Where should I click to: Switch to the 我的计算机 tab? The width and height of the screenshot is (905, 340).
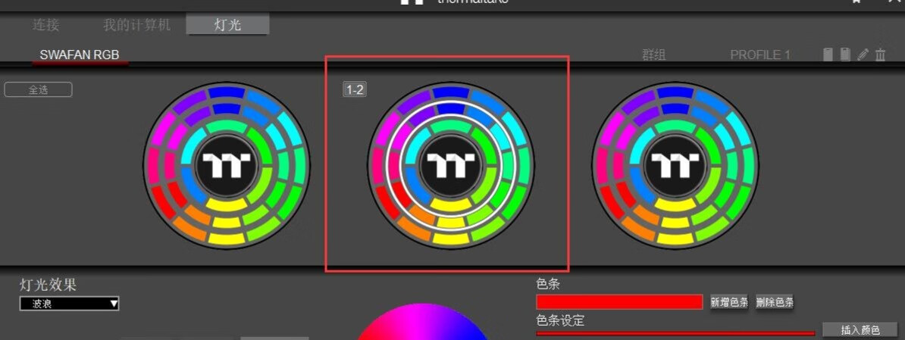[136, 25]
